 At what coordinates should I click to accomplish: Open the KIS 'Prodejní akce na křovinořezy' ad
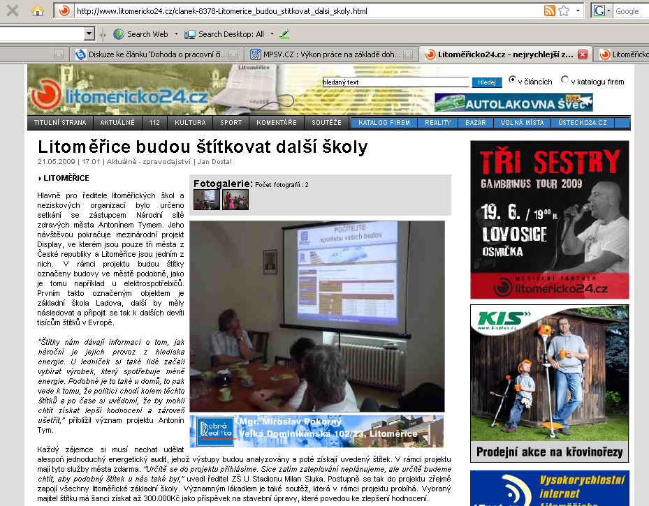point(550,384)
